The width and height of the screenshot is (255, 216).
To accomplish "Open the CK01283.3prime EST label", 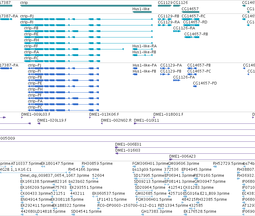I will point(198,187).
